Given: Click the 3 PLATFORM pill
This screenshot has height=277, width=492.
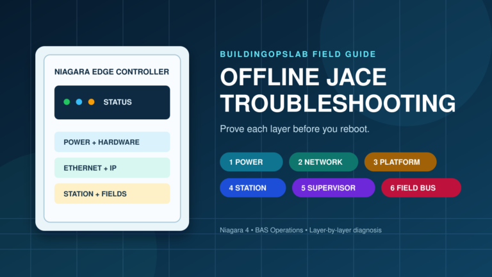Looking at the screenshot, I should tap(400, 162).
